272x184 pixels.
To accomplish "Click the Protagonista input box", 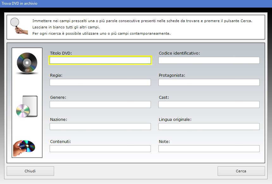I will (x=209, y=82).
